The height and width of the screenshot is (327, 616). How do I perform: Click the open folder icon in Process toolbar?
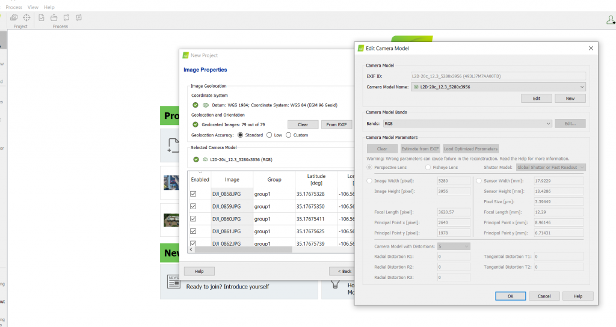coord(54,17)
